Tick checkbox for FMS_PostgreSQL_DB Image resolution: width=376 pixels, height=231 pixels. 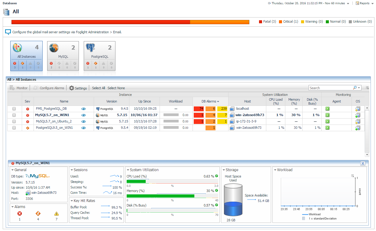[14, 109]
